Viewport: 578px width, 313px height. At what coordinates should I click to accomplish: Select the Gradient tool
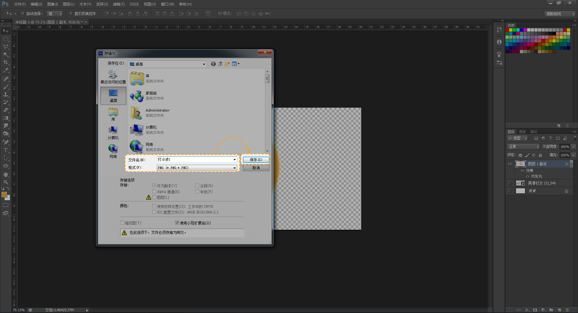point(6,118)
